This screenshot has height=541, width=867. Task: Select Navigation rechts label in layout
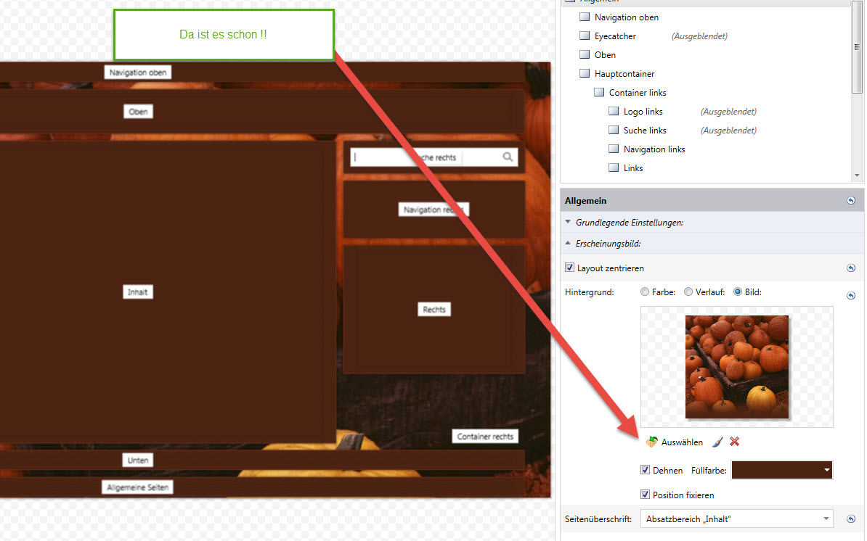(x=433, y=210)
